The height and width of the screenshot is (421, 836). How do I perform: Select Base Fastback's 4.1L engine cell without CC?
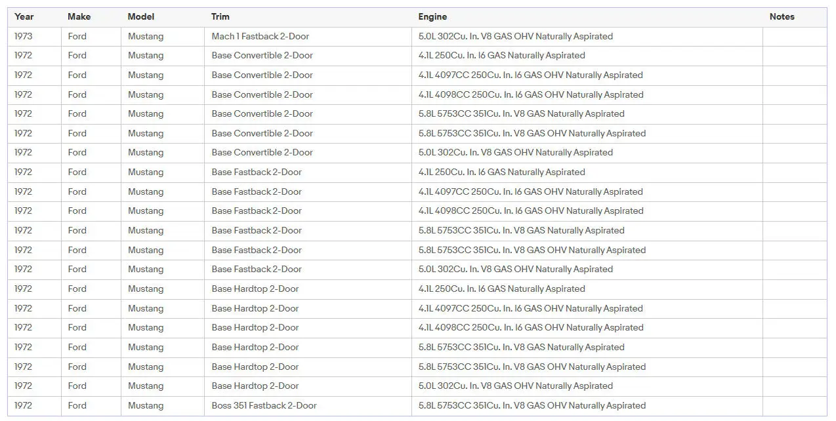pyautogui.click(x=587, y=172)
